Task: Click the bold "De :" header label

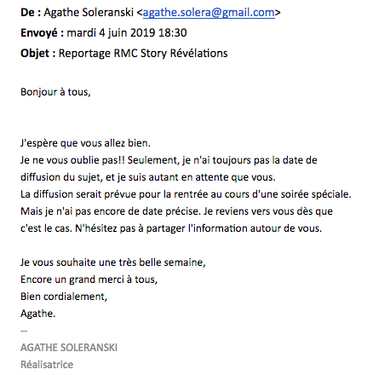Action: [x=31, y=13]
